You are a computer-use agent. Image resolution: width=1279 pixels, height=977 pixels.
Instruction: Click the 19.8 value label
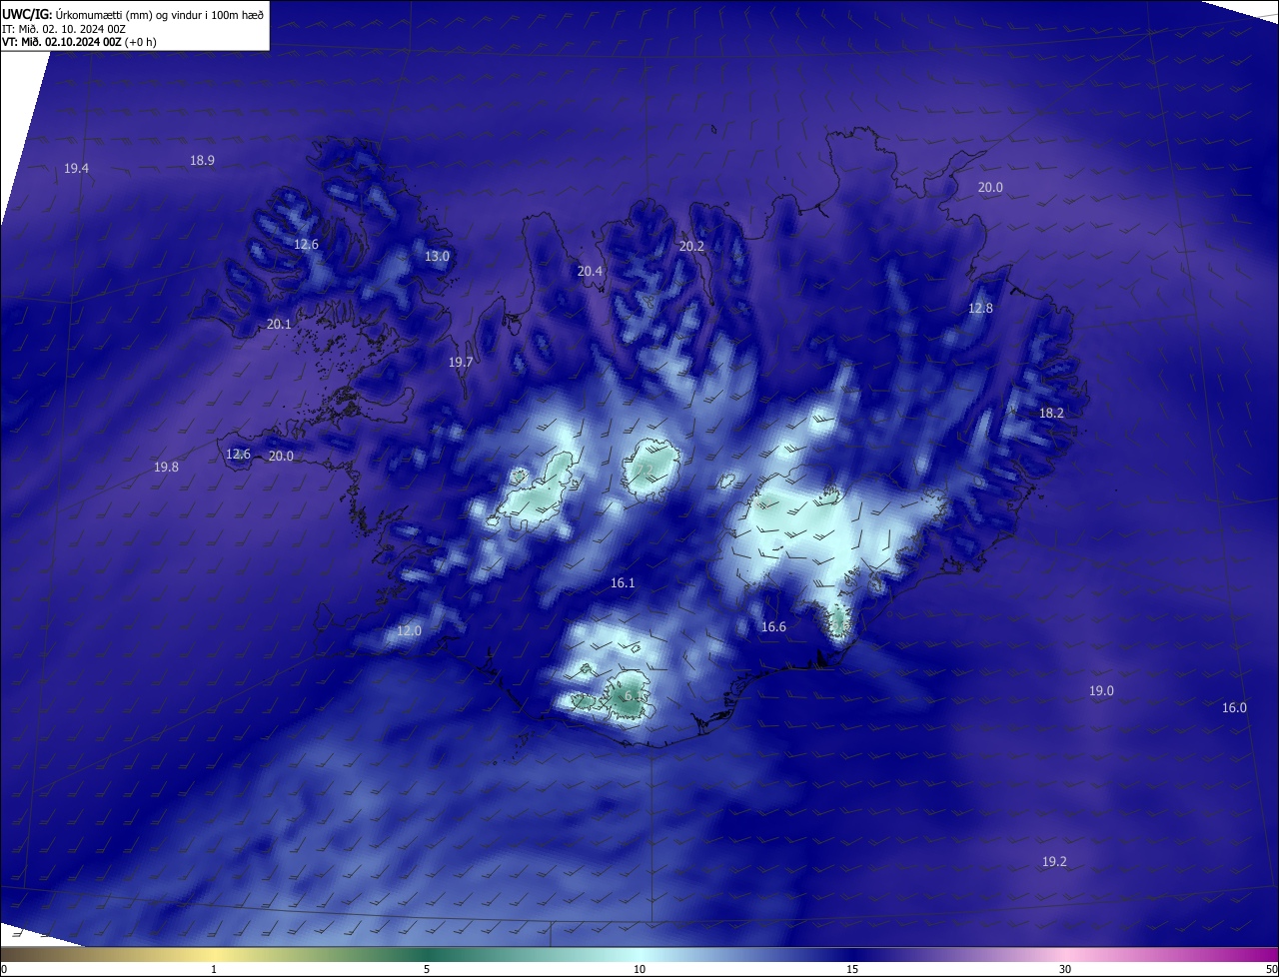[x=166, y=468]
